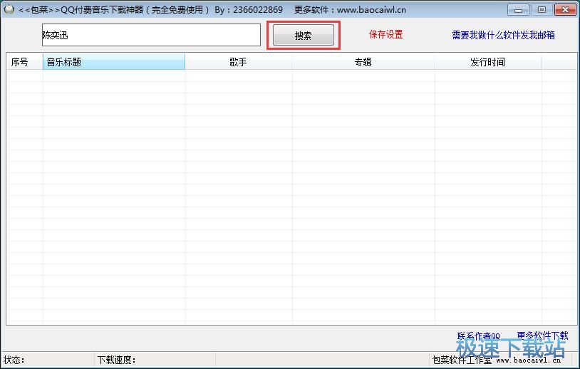The height and width of the screenshot is (369, 580).
Task: Sort by 歌手 column header
Action: coord(238,62)
